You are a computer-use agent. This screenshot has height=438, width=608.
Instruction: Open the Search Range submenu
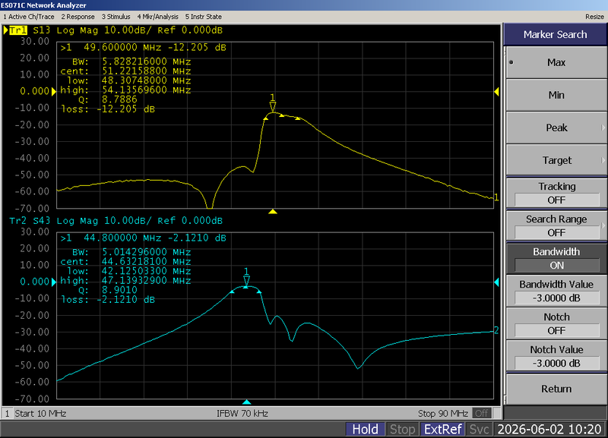(x=556, y=225)
